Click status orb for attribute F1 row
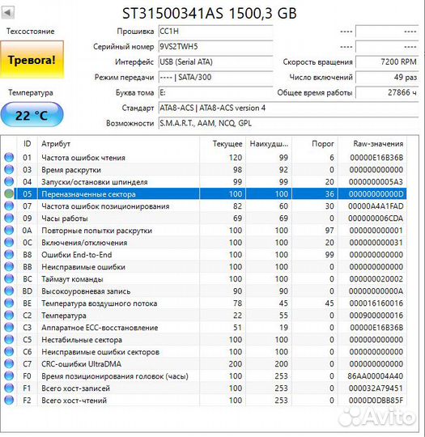The image size is (425, 437). point(9,388)
